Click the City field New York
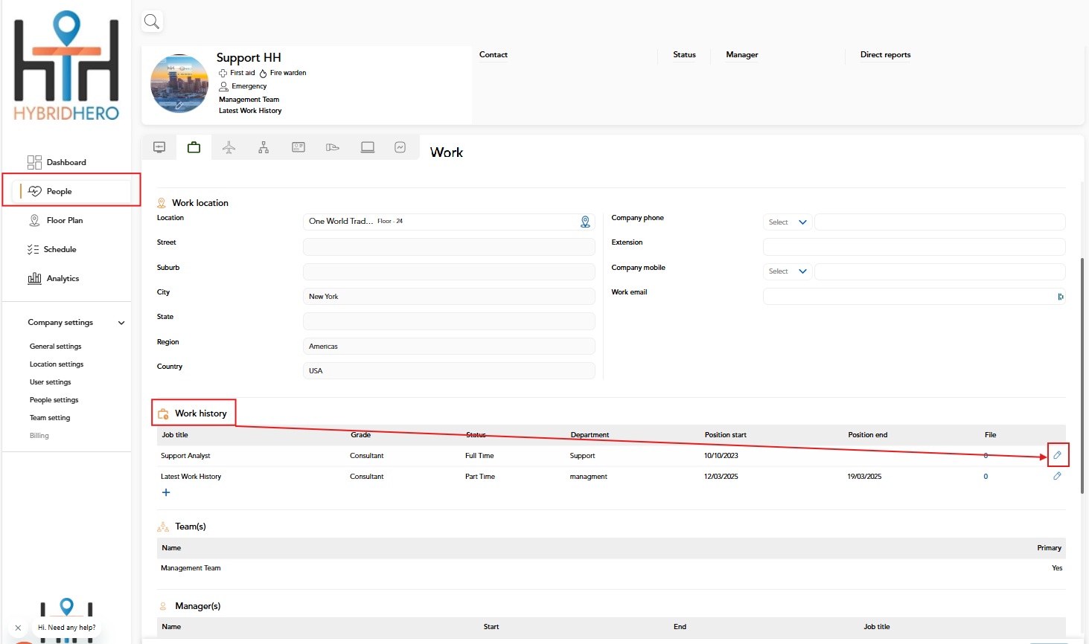The height and width of the screenshot is (644, 1089). [x=449, y=296]
